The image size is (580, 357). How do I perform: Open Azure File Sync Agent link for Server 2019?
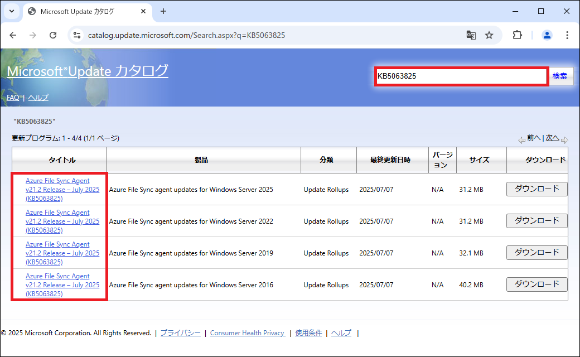62,253
